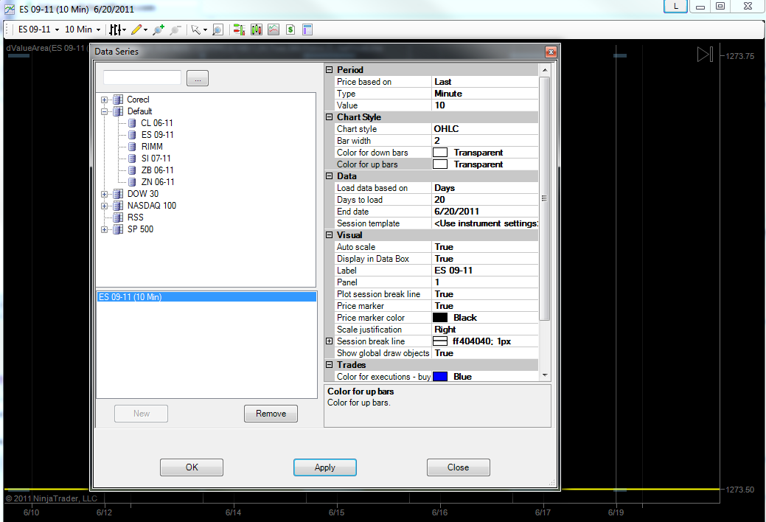Click the OK button
Image resolution: width=766 pixels, height=522 pixels.
pos(192,467)
